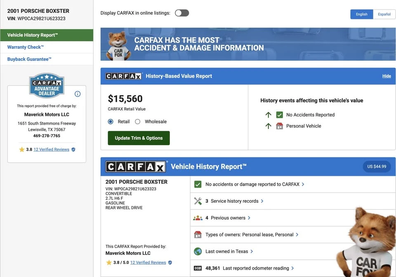Click the Car Fox mascot in banner
The height and width of the screenshot is (277, 396).
[118, 45]
